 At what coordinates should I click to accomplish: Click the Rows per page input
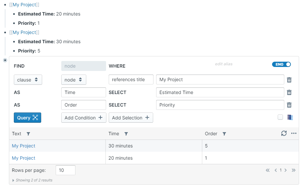[x=66, y=170]
